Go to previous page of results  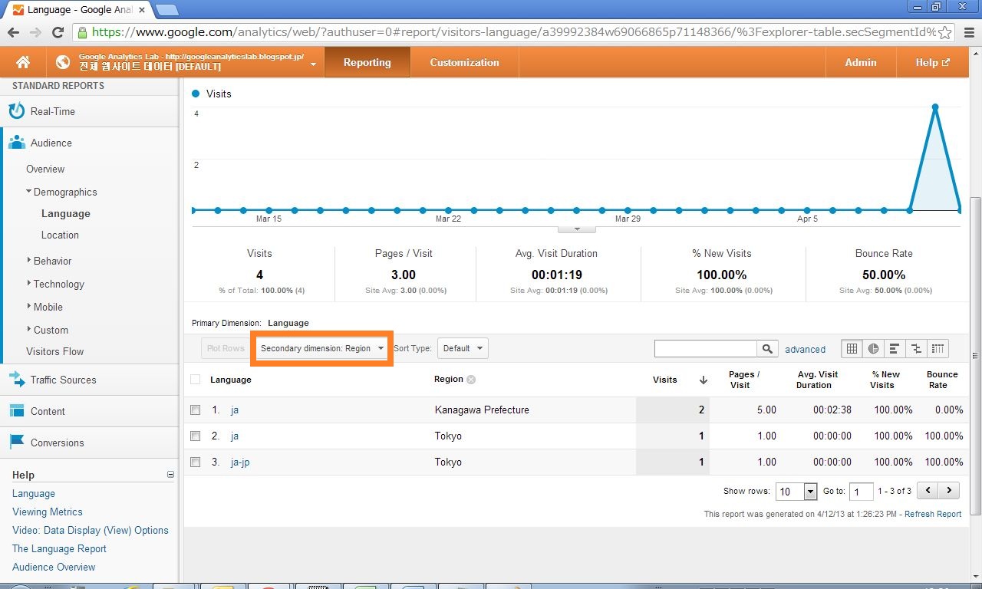pyautogui.click(x=928, y=491)
